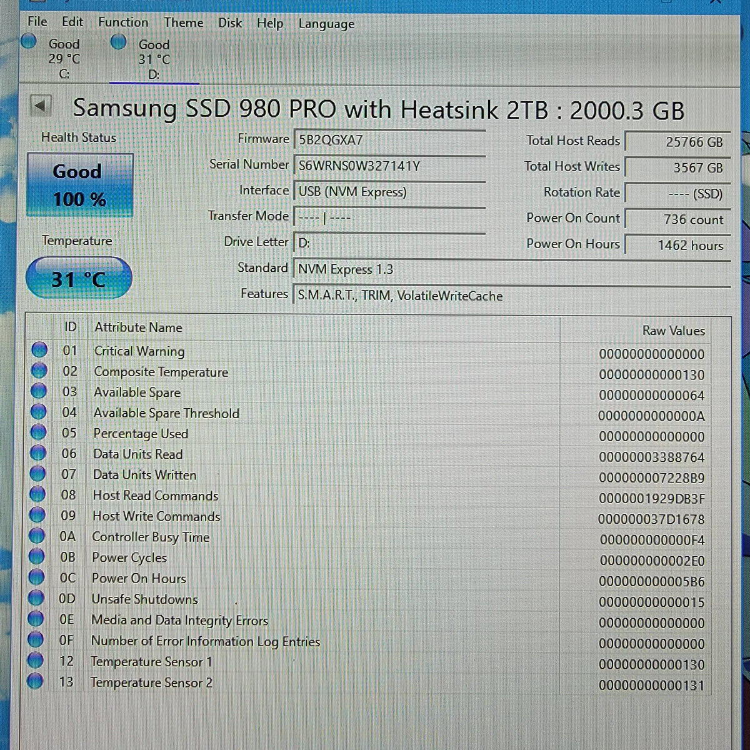The image size is (750, 750).
Task: Switch to the C: drive tab
Action: 64,59
